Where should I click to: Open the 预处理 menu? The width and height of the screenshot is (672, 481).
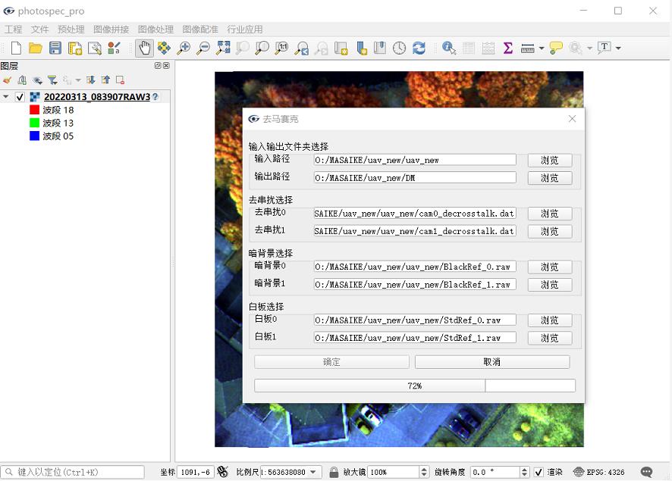(71, 30)
